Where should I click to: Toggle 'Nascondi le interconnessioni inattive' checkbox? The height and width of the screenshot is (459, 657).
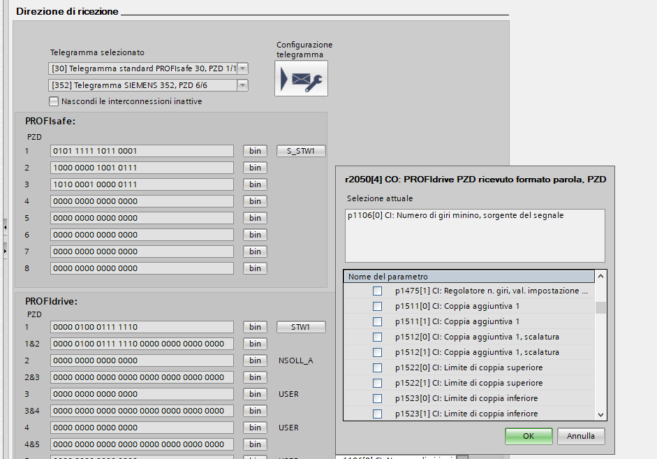pos(54,101)
